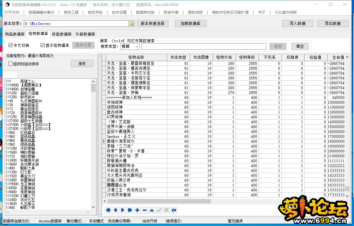
Task: Open 联系作者 menu
Action: [x=171, y=12]
